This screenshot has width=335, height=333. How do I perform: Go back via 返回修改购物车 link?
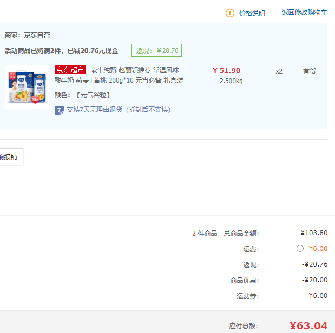(304, 12)
